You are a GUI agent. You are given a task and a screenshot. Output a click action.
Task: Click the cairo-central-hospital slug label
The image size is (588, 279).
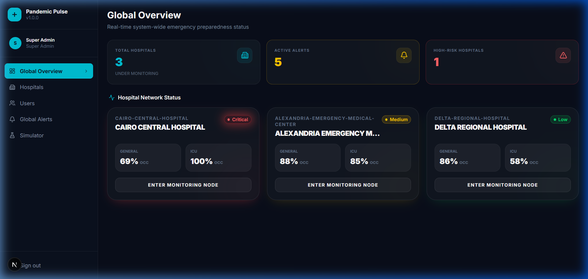(152, 118)
